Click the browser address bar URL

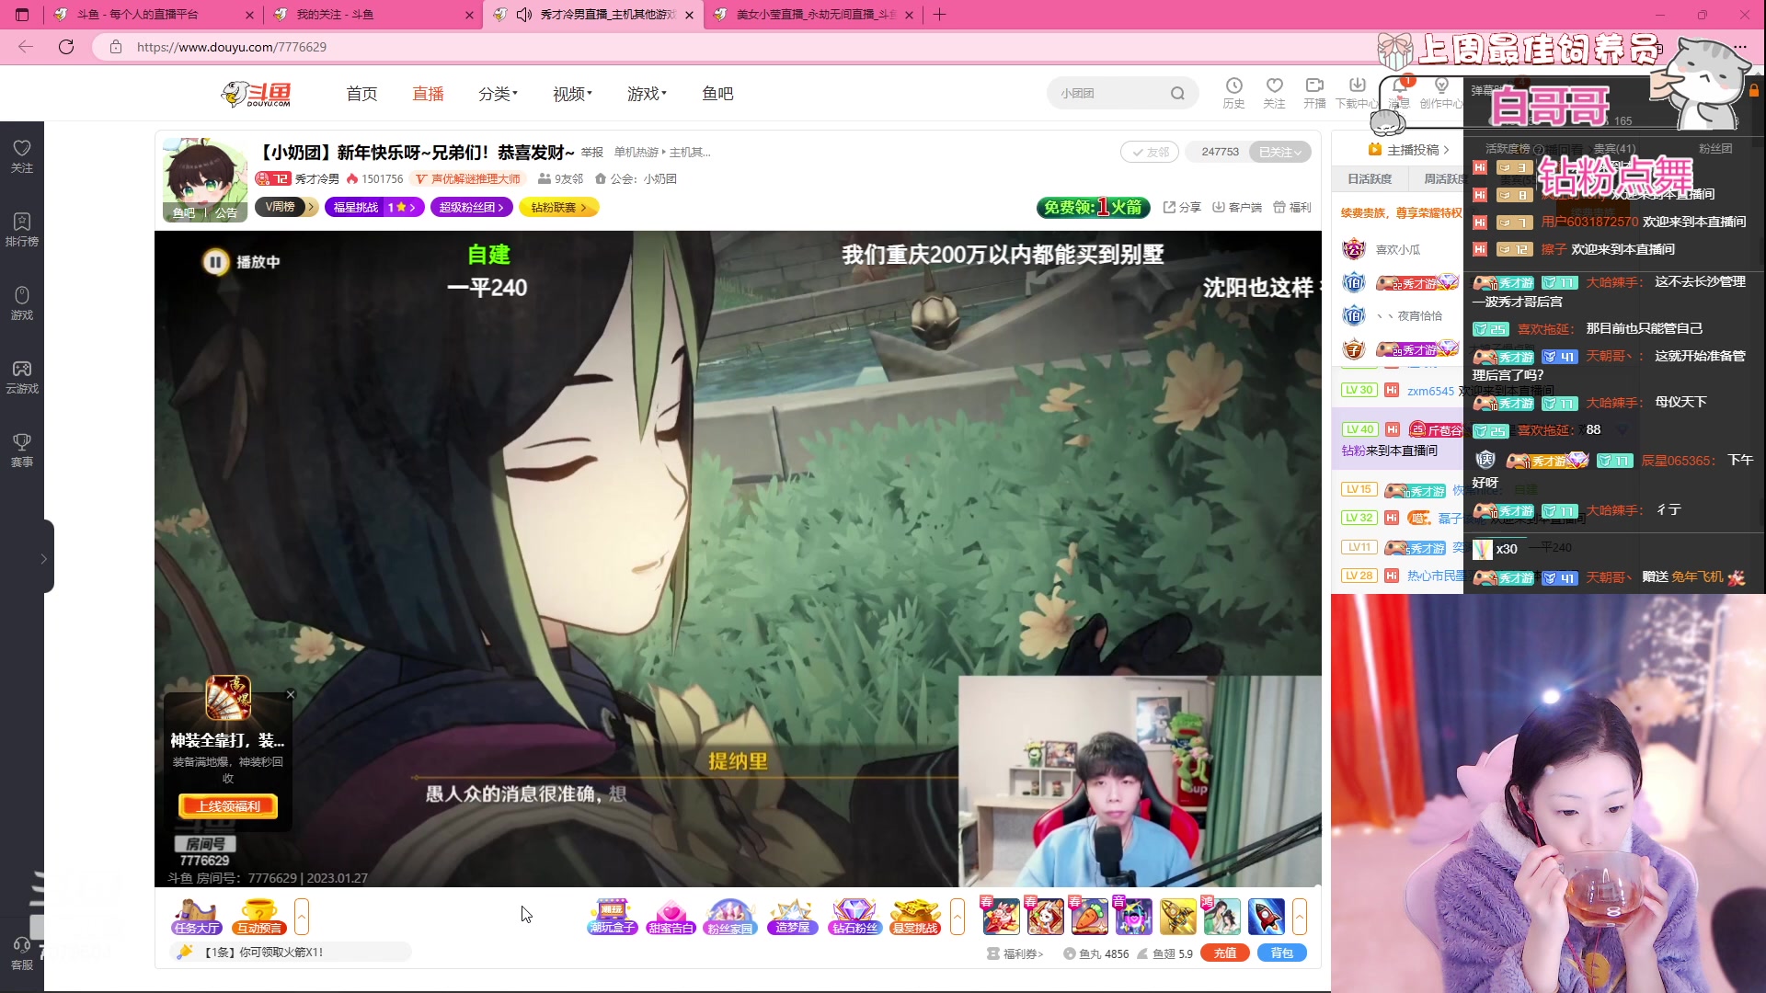point(232,47)
